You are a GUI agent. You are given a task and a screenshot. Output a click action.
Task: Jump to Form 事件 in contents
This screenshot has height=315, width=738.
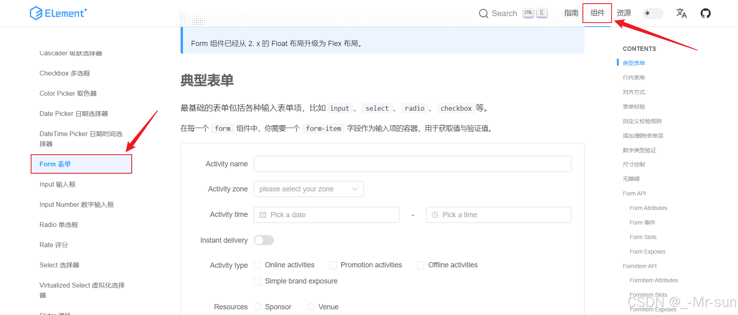tap(642, 223)
